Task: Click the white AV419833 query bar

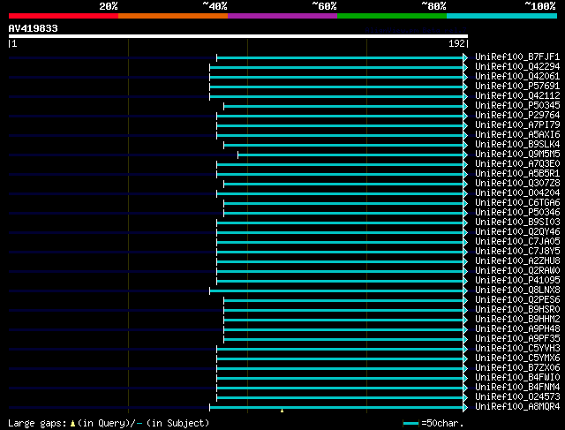Action: coord(238,36)
